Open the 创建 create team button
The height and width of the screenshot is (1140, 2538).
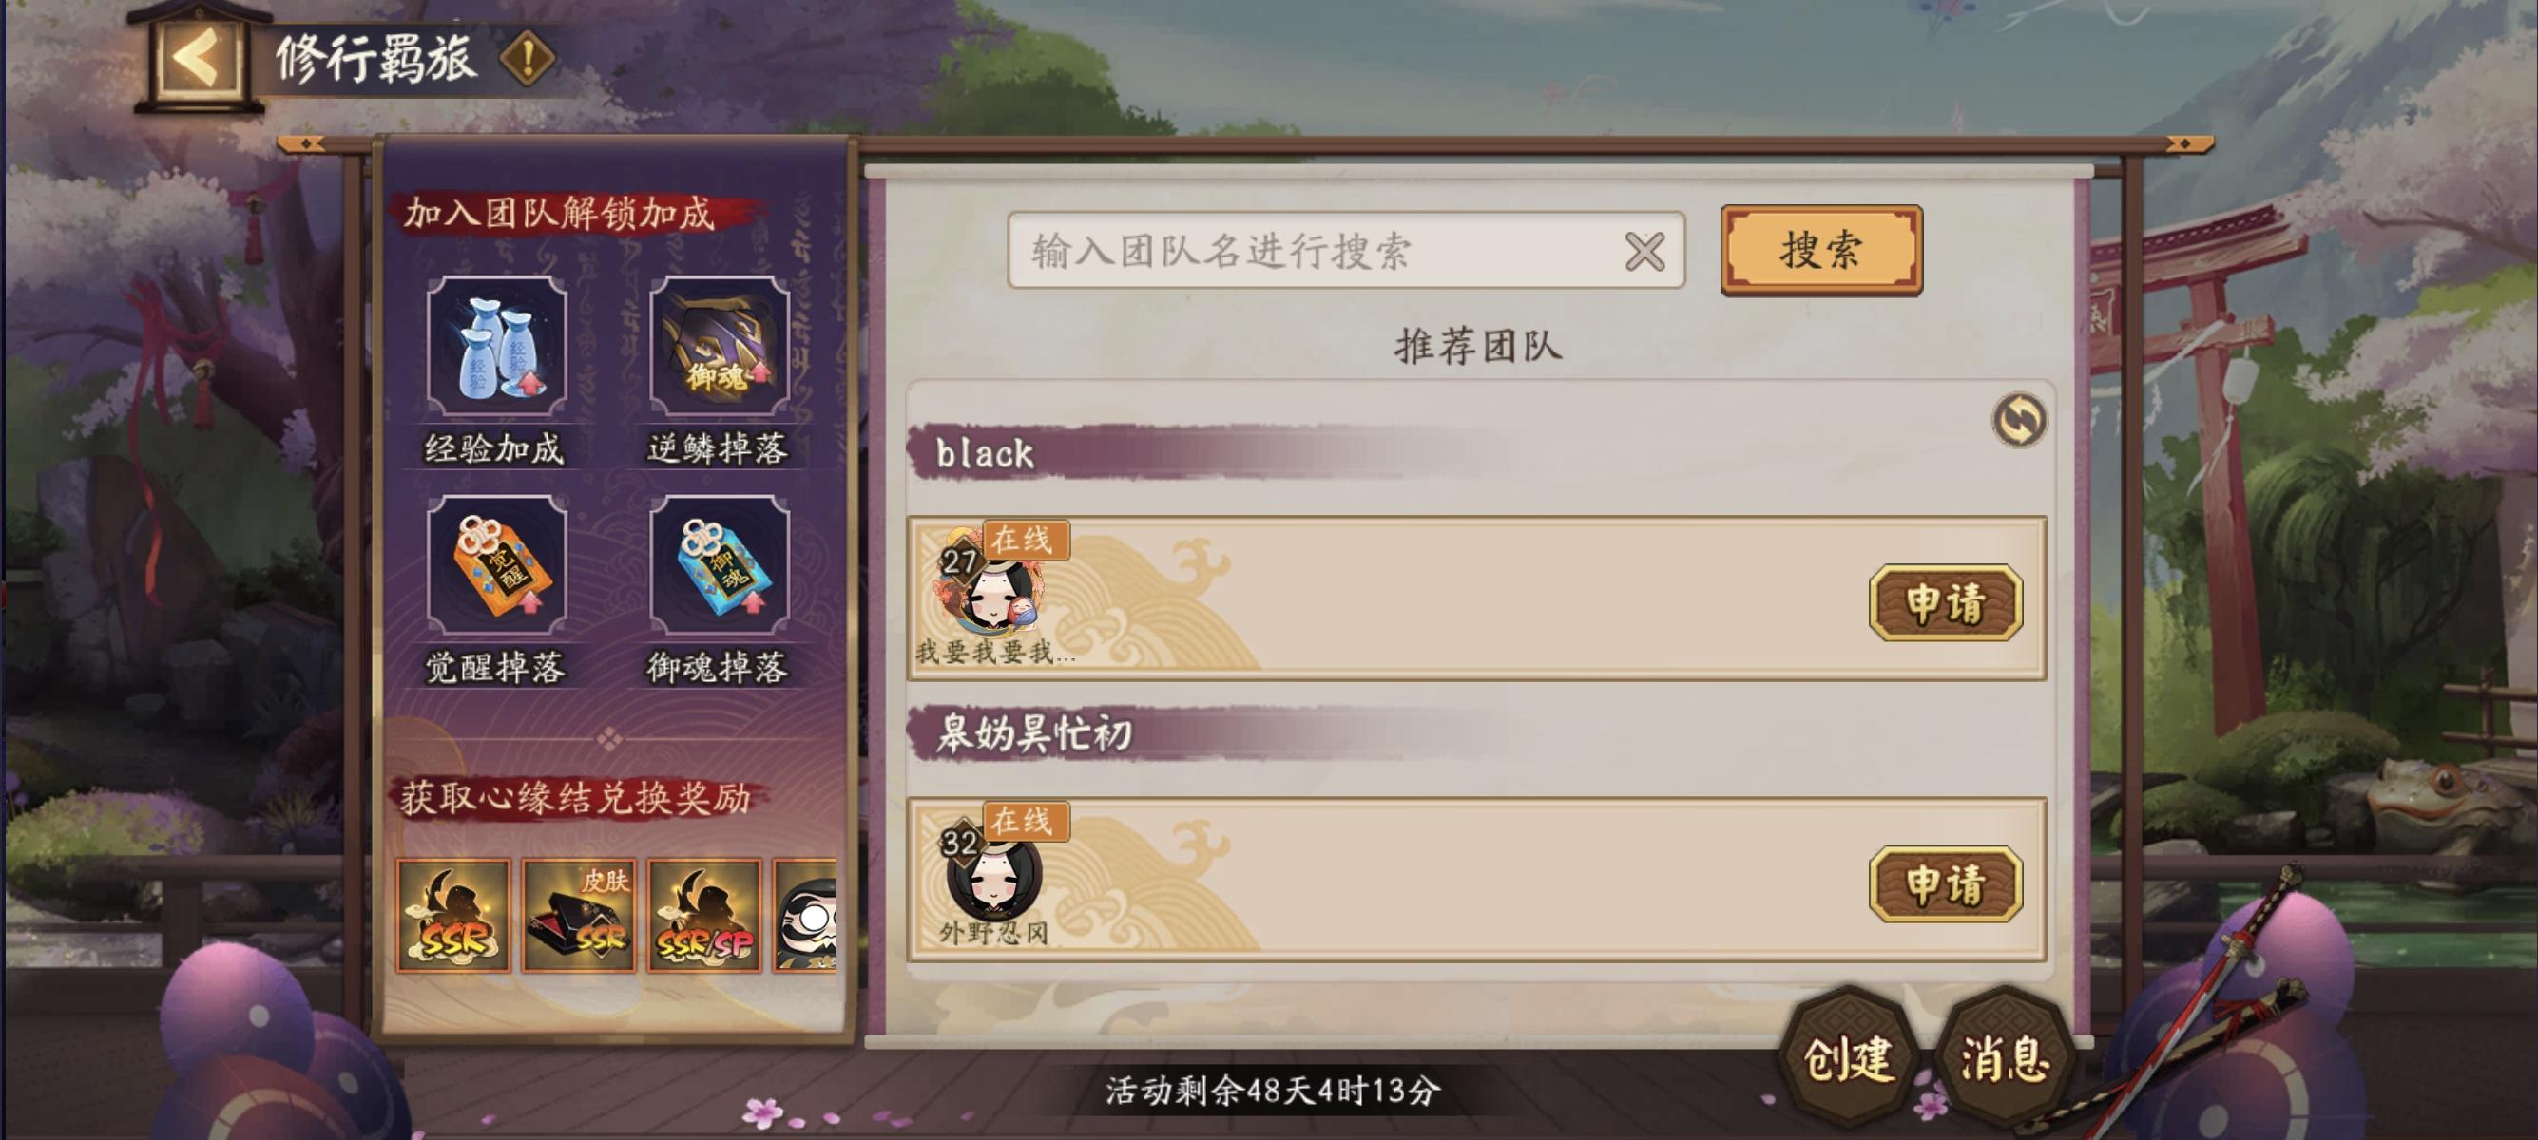pyautogui.click(x=1848, y=1059)
